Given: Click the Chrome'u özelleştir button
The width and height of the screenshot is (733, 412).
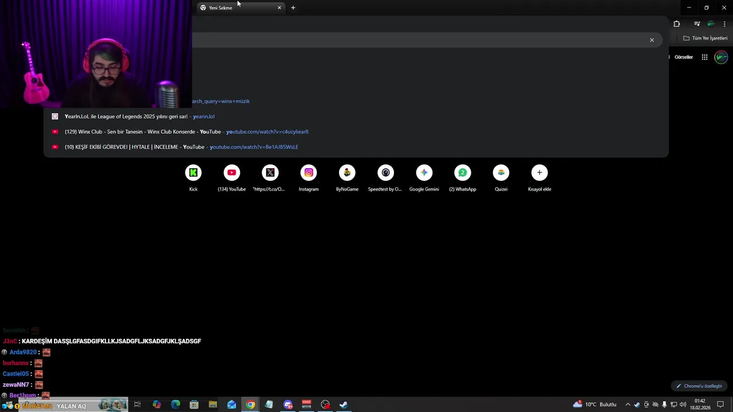Looking at the screenshot, I should (x=699, y=386).
